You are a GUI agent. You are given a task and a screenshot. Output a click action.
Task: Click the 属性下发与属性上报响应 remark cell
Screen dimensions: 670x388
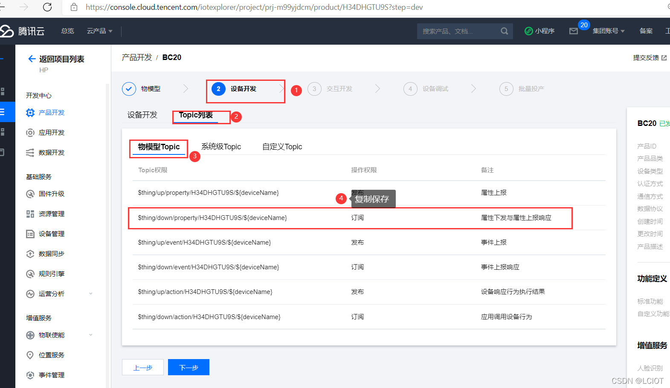(516, 218)
